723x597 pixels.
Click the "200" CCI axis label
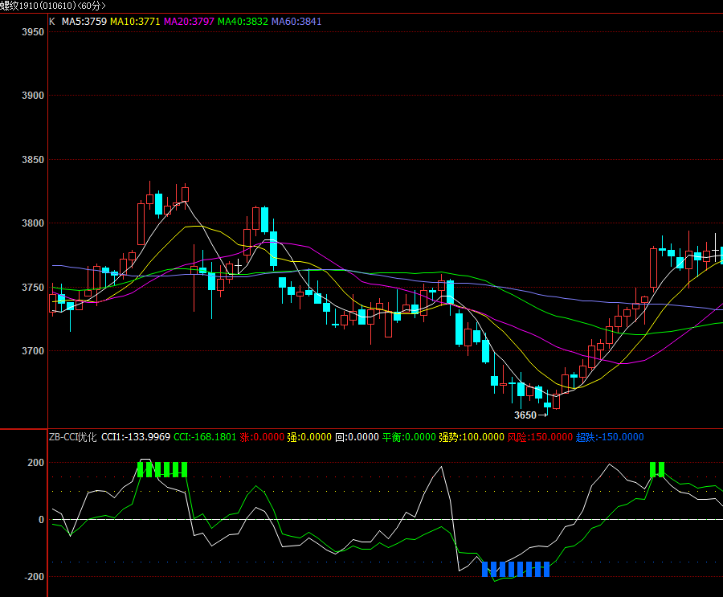coord(35,463)
